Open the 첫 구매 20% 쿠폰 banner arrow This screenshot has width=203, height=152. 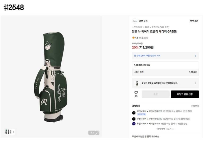(x=195, y=56)
